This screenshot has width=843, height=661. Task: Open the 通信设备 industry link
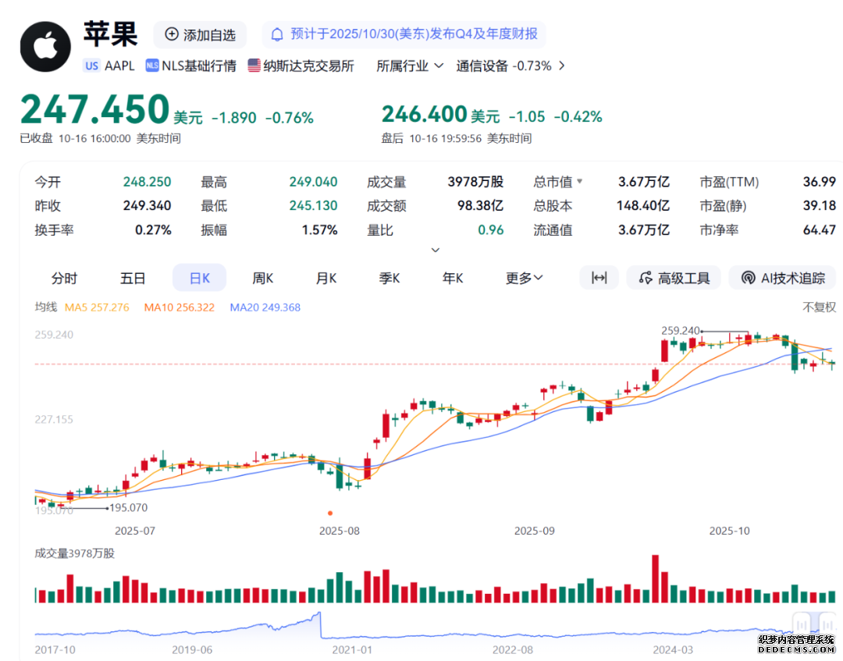click(x=510, y=66)
